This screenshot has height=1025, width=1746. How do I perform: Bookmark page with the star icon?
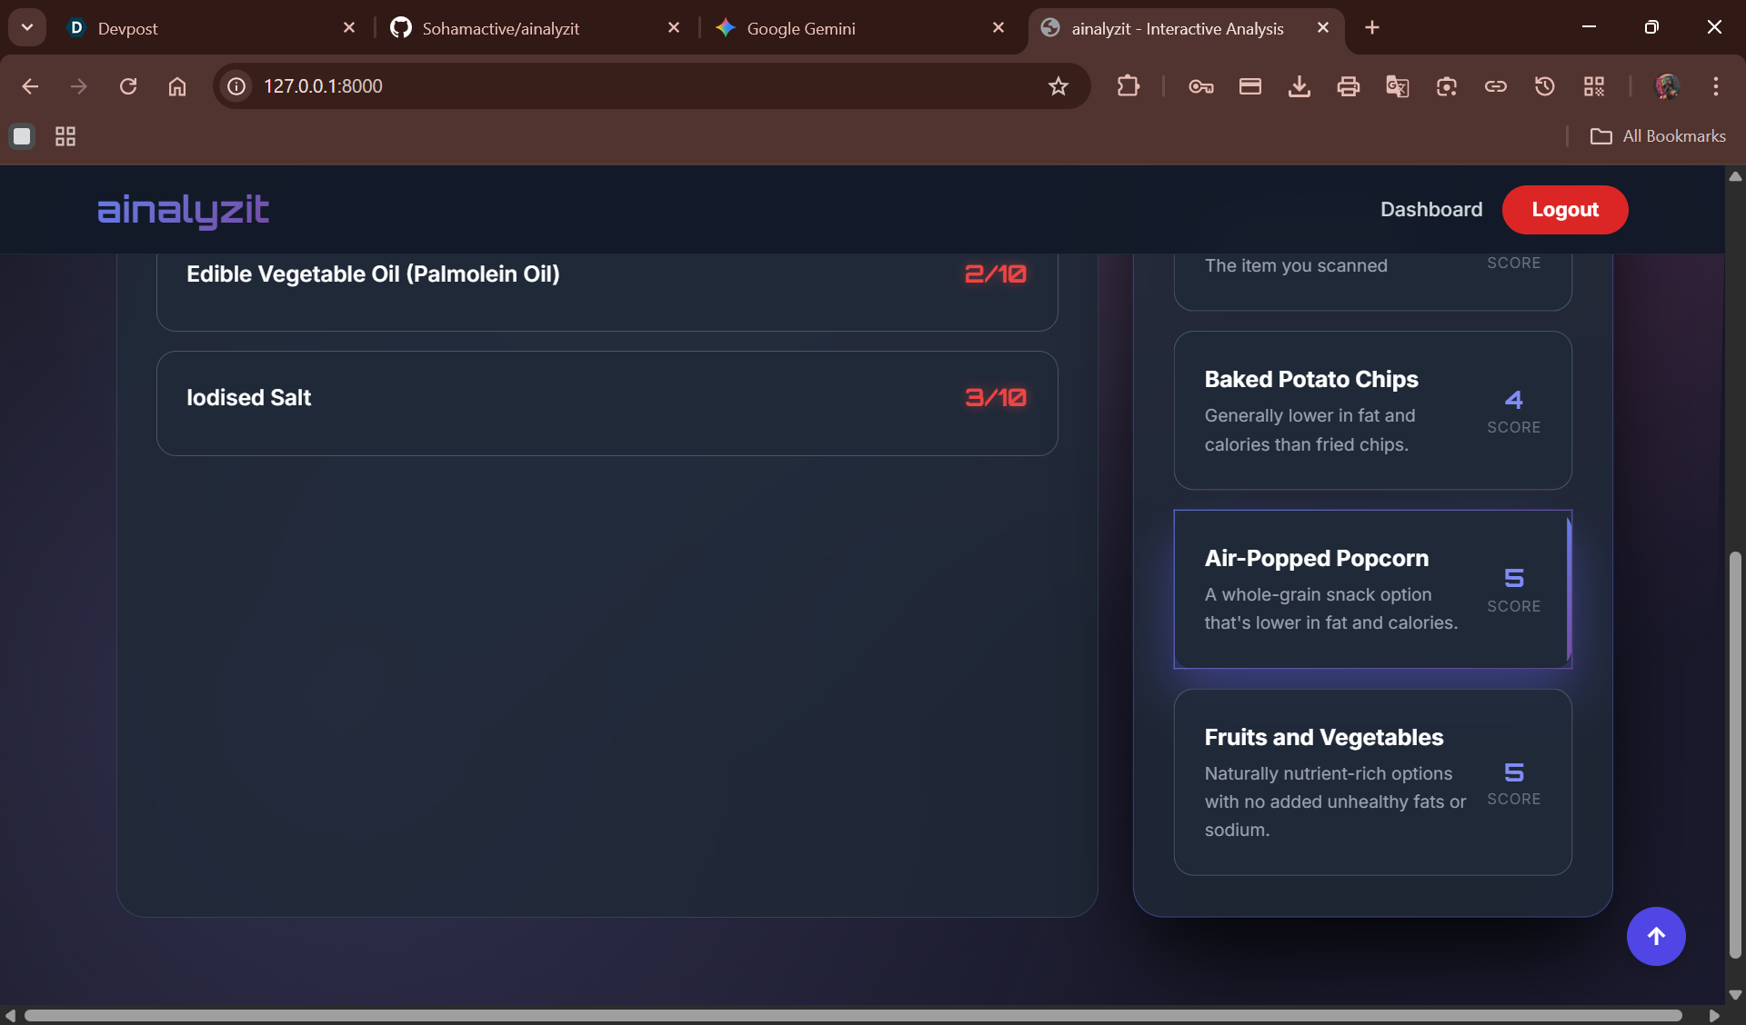[x=1058, y=86]
